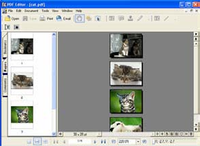Switch to continuous page layout

point(37,142)
